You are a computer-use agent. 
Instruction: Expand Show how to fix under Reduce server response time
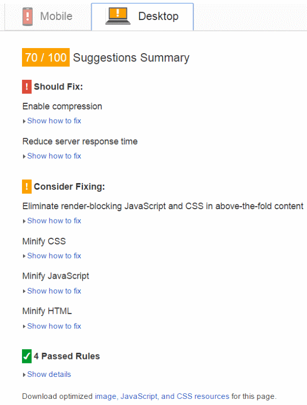(54, 156)
